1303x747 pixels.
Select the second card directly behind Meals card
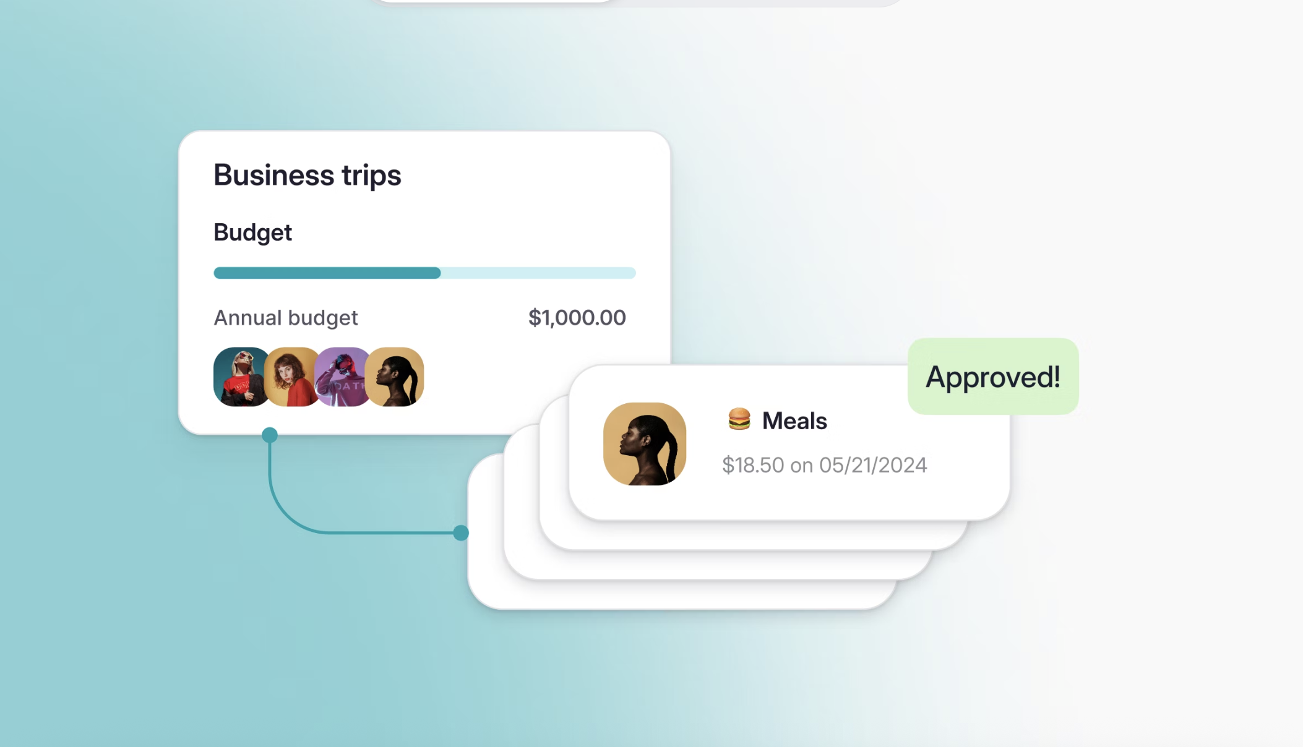[x=742, y=535]
